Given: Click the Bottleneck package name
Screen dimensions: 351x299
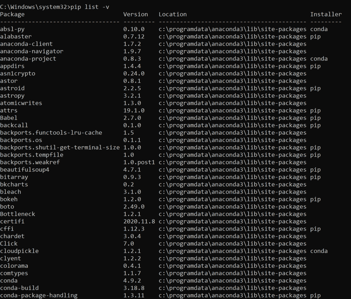Looking at the screenshot, I should click(18, 214).
